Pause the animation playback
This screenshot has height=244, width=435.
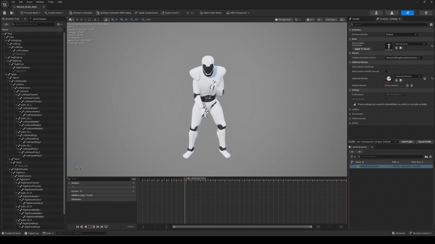(x=94, y=227)
